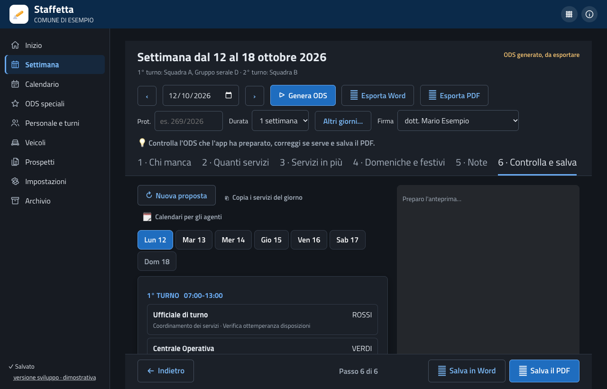Open the Durata dropdown

pyautogui.click(x=280, y=120)
